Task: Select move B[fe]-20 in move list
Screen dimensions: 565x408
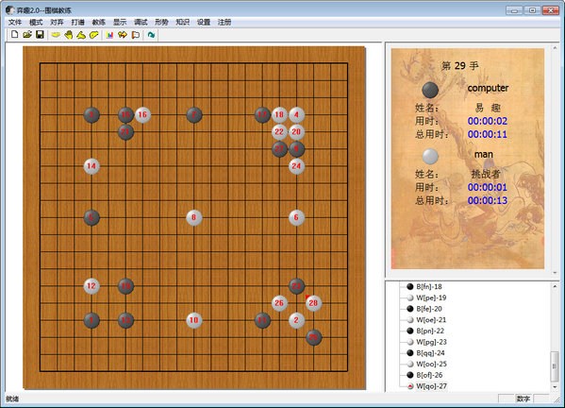Action: click(x=429, y=309)
